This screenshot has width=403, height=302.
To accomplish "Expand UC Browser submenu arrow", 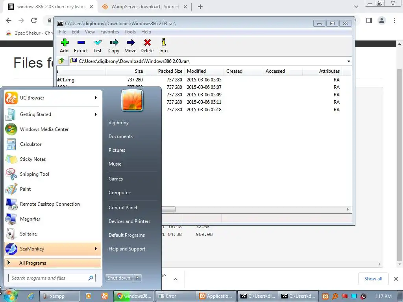I will (x=96, y=98).
